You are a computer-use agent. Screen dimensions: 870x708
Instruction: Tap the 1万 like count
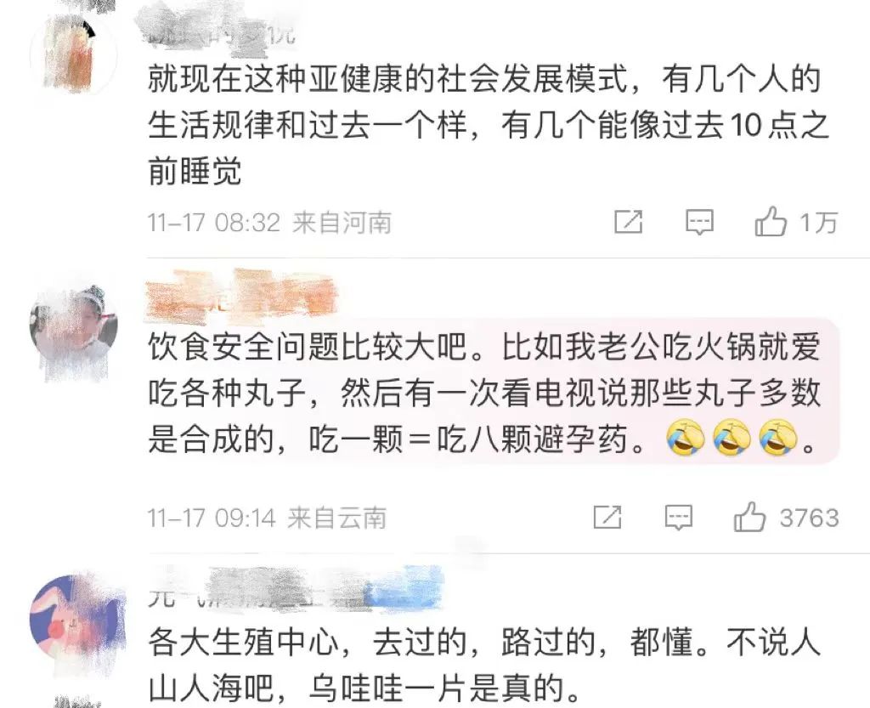[818, 223]
